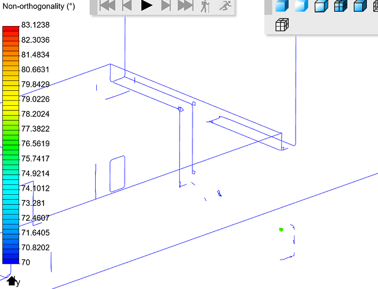Choose outlined shaded cube render mode

[x=321, y=6]
